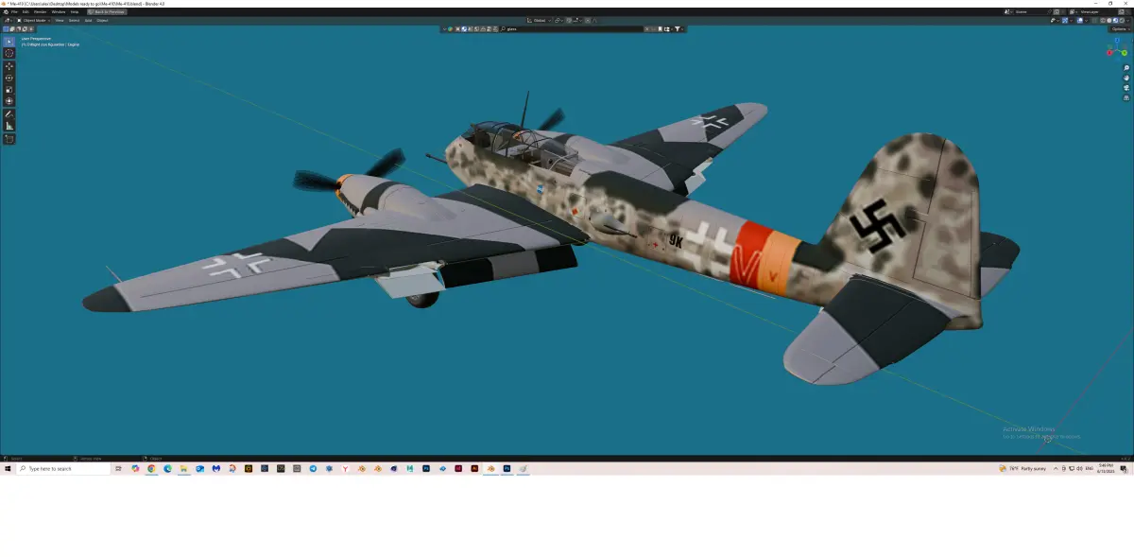Viewport: 1134px width, 557px height.
Task: Click the blue Z axis gizmo
Action: pyautogui.click(x=1117, y=41)
